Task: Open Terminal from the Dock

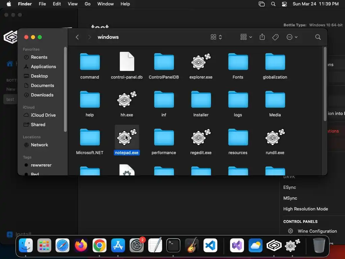Action: click(x=173, y=245)
